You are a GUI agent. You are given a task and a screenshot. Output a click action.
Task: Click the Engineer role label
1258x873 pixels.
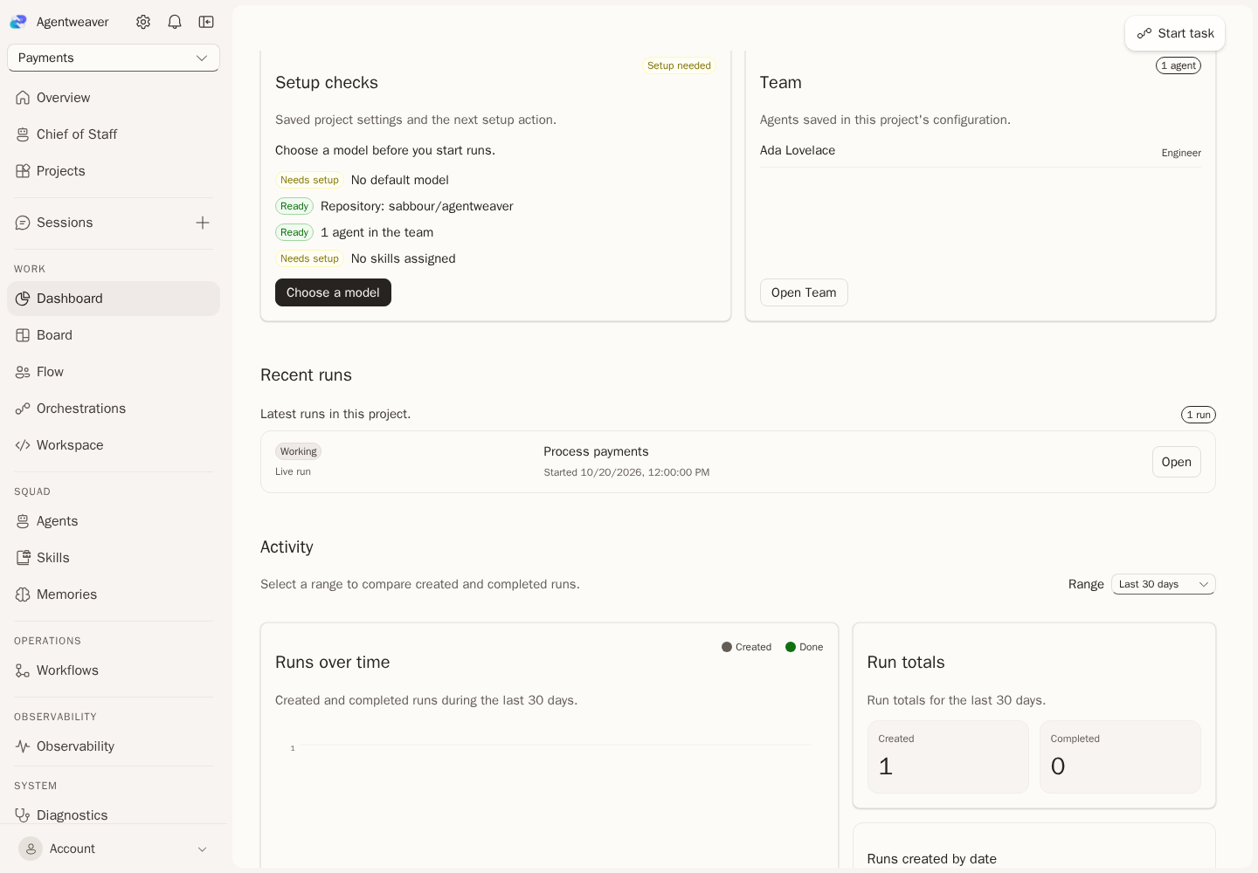[x=1181, y=153]
